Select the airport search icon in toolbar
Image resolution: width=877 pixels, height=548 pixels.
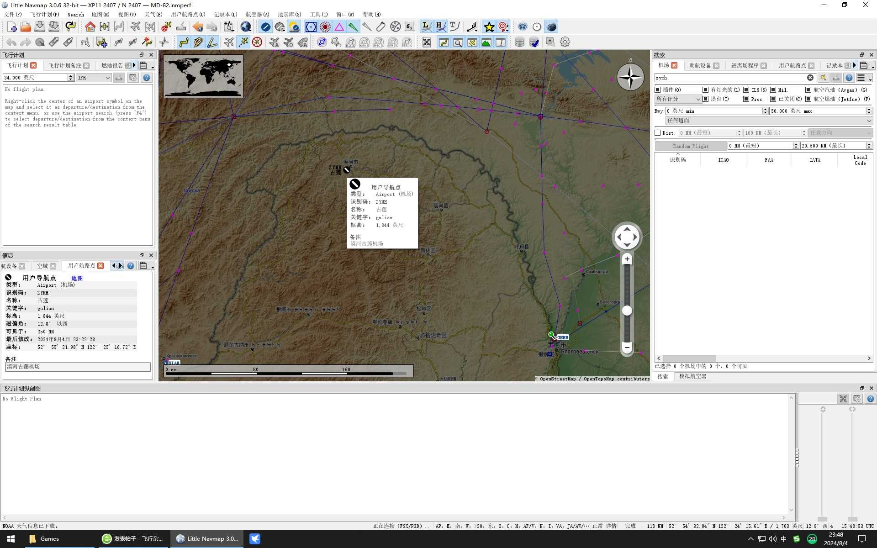tap(459, 42)
